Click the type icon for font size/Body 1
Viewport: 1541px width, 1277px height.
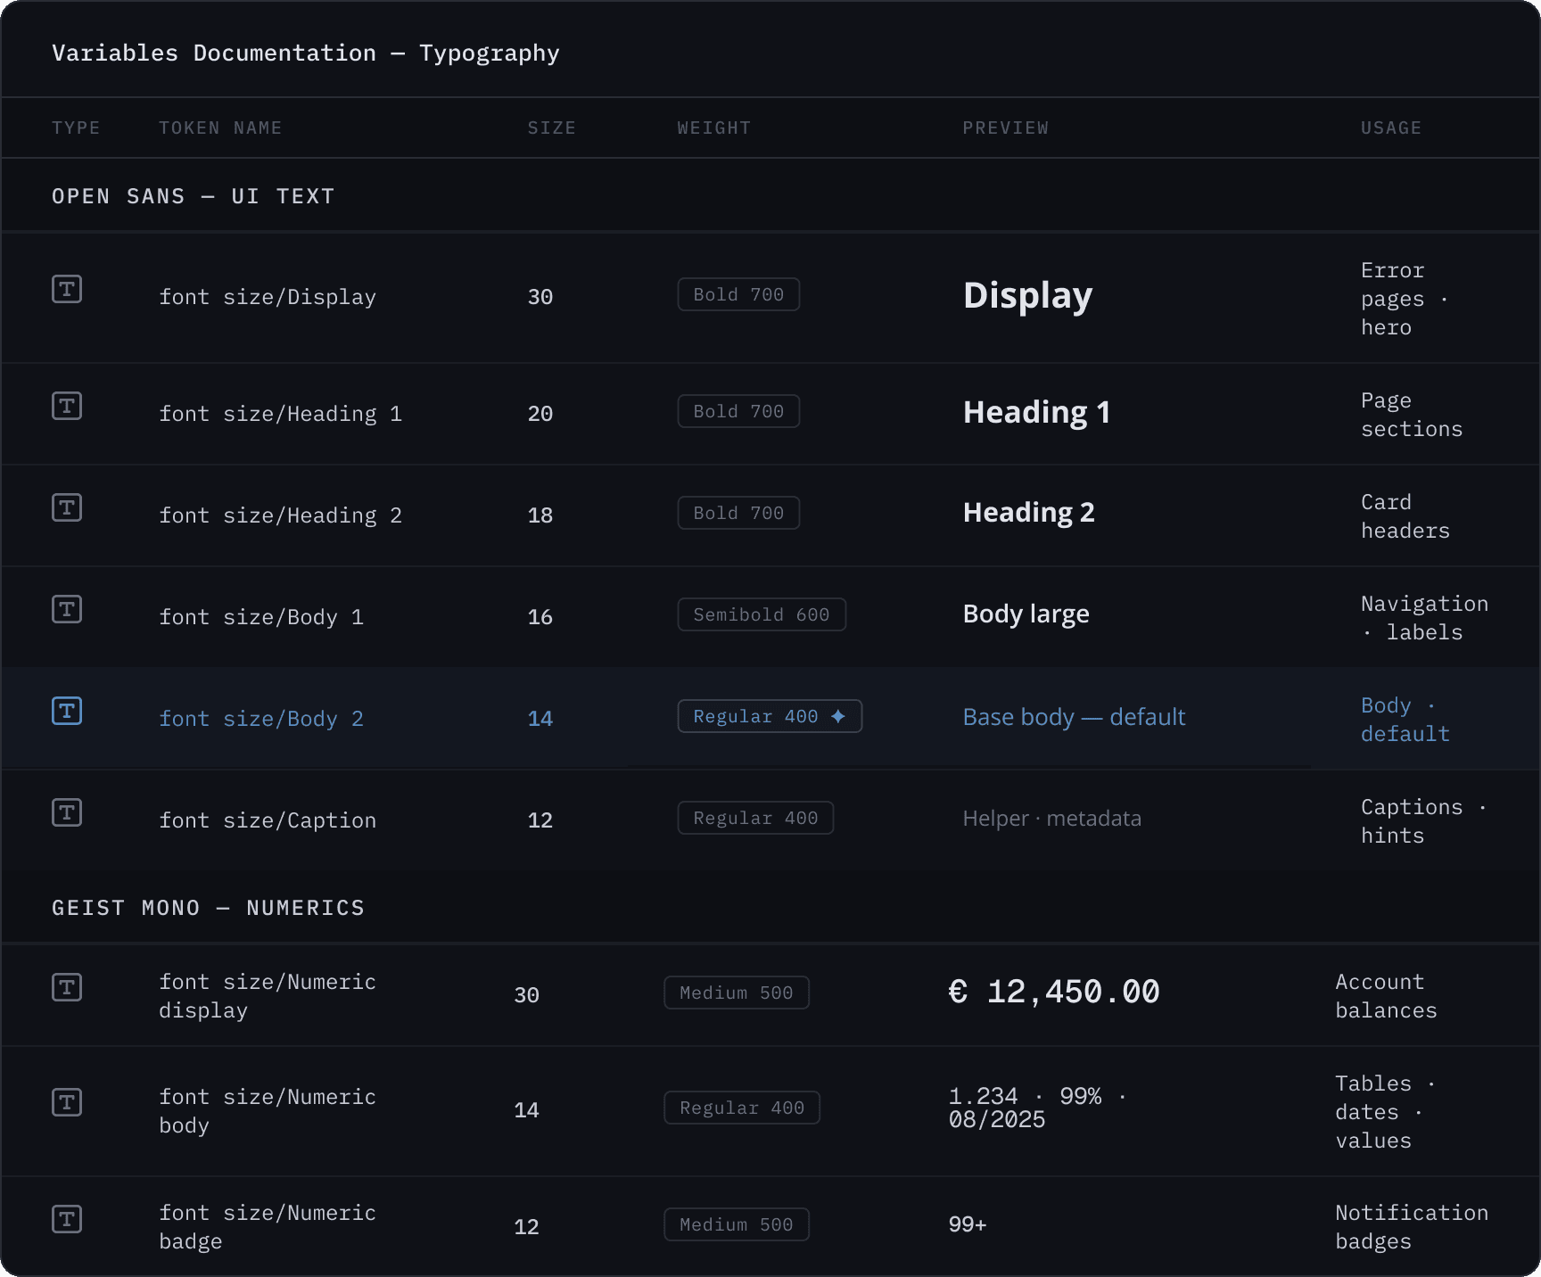click(67, 609)
